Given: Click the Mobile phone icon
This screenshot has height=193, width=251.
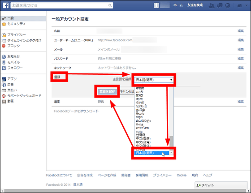Looking at the screenshot, I should click(x=4, y=62).
